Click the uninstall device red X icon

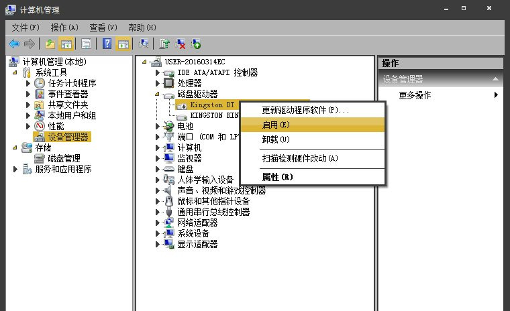[181, 44]
